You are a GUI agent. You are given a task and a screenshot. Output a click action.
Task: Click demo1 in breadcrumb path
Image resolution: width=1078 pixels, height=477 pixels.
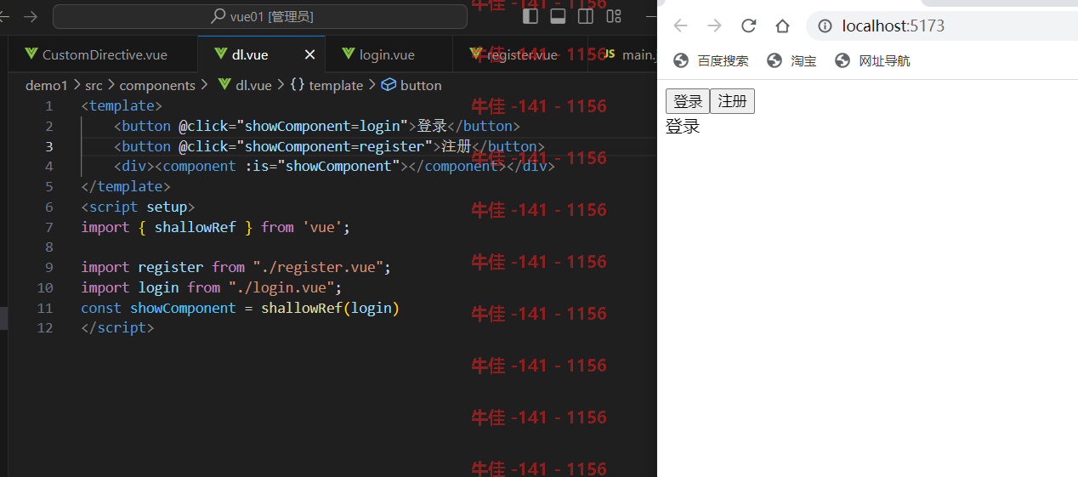point(46,85)
